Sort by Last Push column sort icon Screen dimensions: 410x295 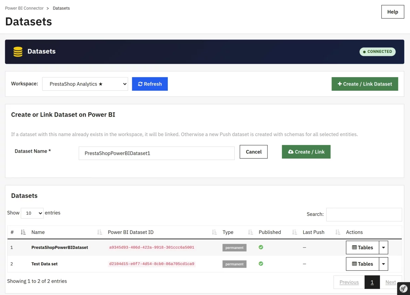tap(338, 232)
